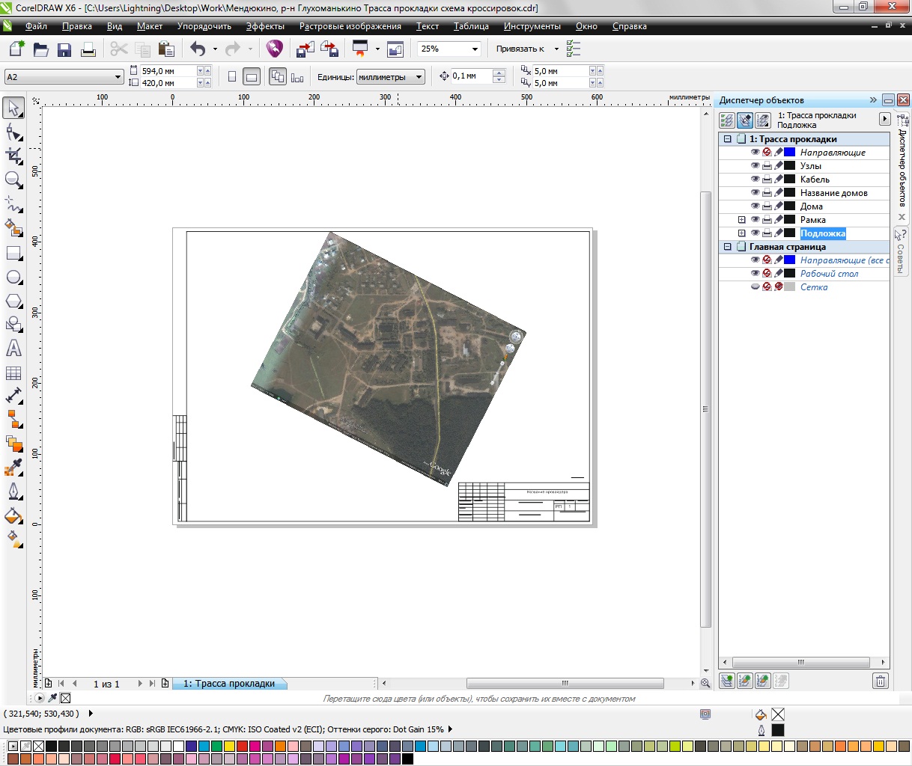The height and width of the screenshot is (766, 912).
Task: Create a new document from toolbar
Action: [17, 49]
